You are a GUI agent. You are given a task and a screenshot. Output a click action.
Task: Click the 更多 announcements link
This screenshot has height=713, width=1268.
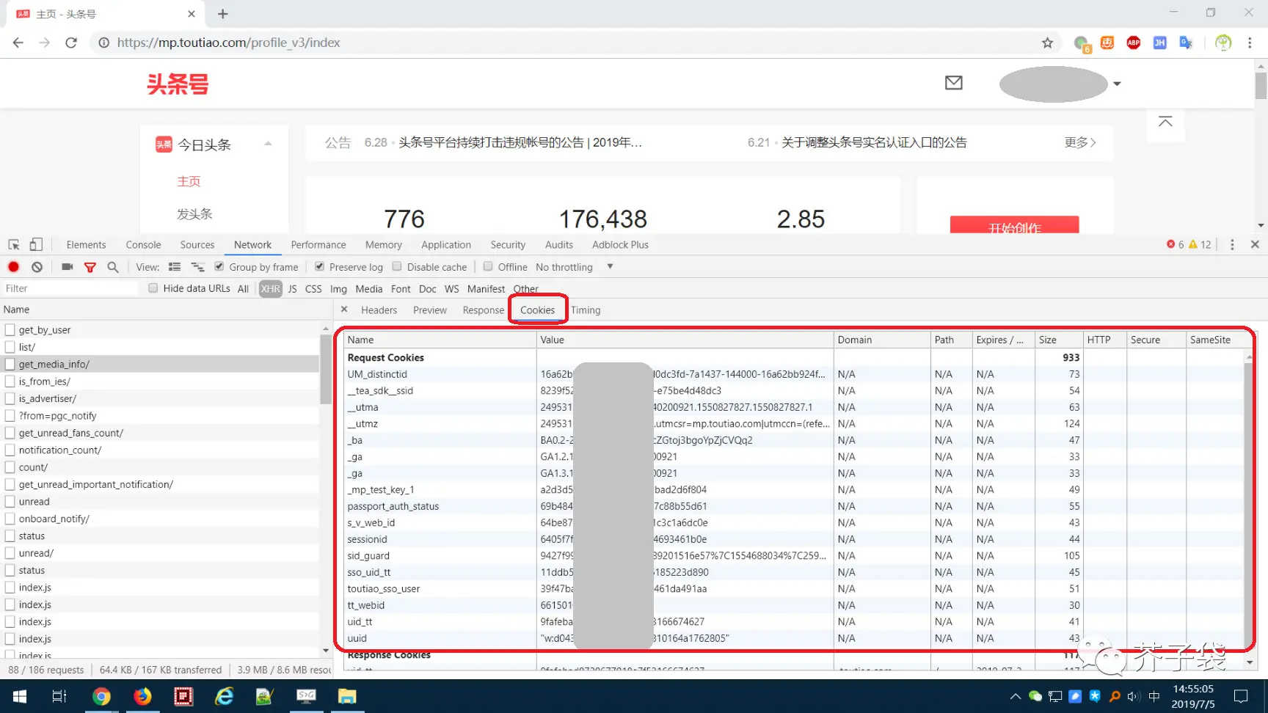tap(1079, 142)
